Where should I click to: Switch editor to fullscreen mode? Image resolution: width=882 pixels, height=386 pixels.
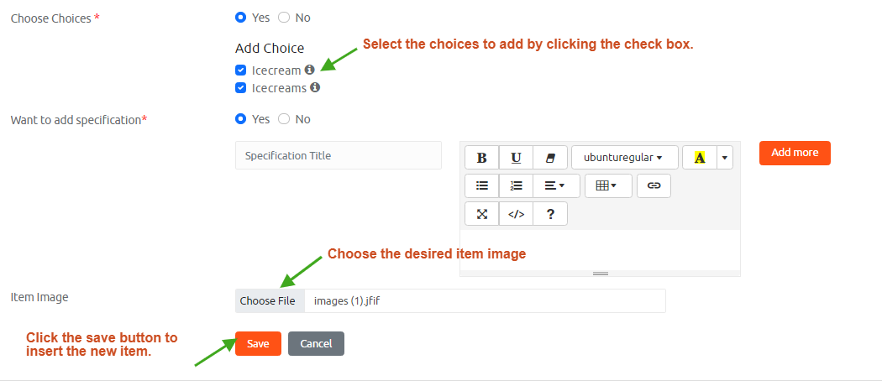(481, 214)
